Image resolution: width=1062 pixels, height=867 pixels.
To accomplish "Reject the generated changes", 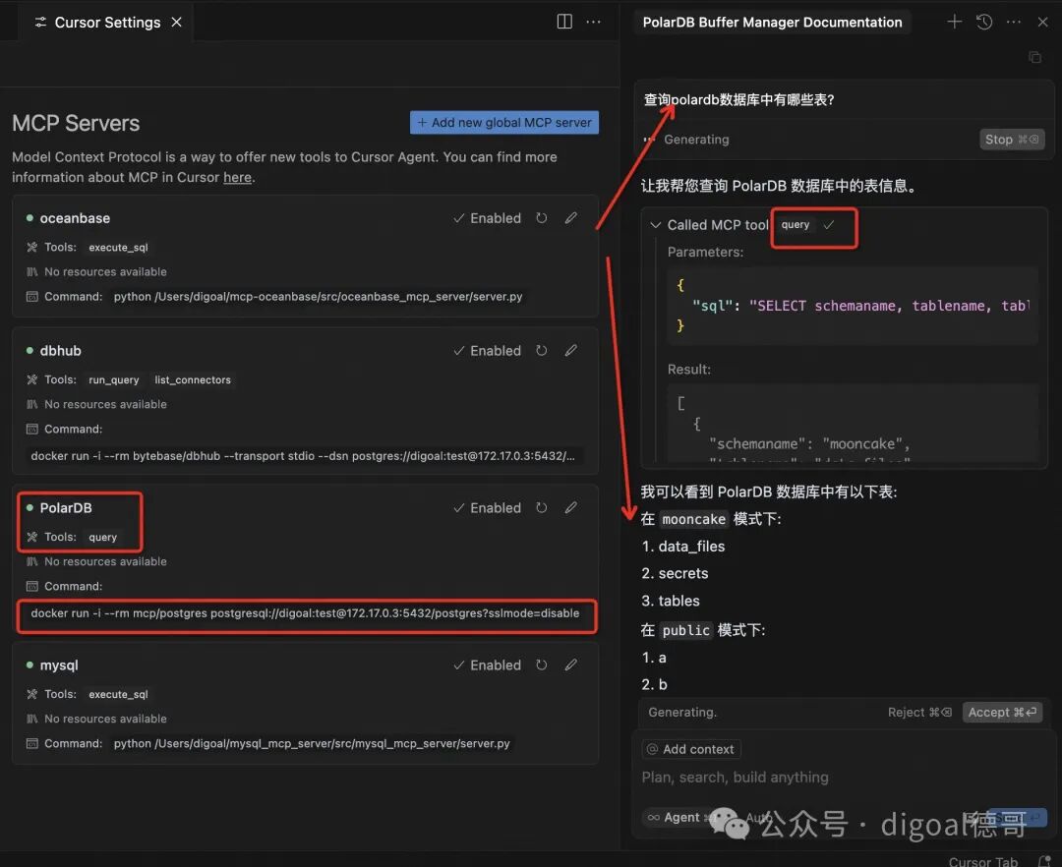I will click(919, 712).
